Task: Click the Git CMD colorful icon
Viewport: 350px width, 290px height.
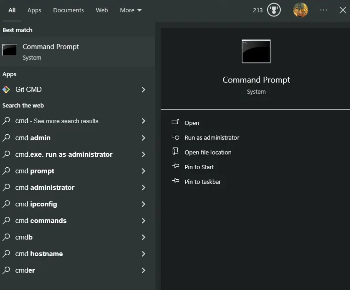Action: click(6, 90)
